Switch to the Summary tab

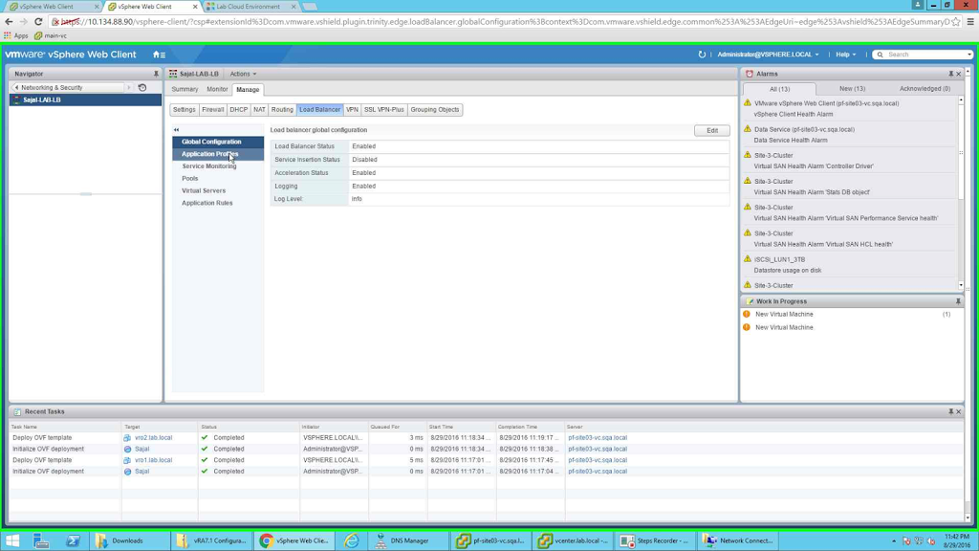point(185,89)
